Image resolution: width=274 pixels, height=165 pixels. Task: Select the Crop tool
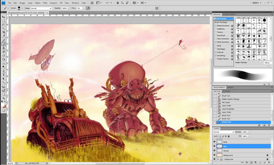[3, 32]
